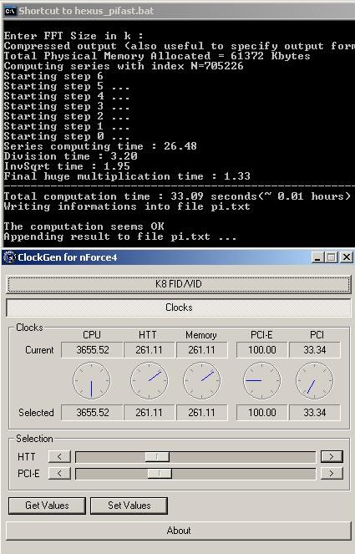Viewport: 355px width, 554px height.
Task: Click Selected PCI-E value 100.00
Action: pyautogui.click(x=261, y=412)
